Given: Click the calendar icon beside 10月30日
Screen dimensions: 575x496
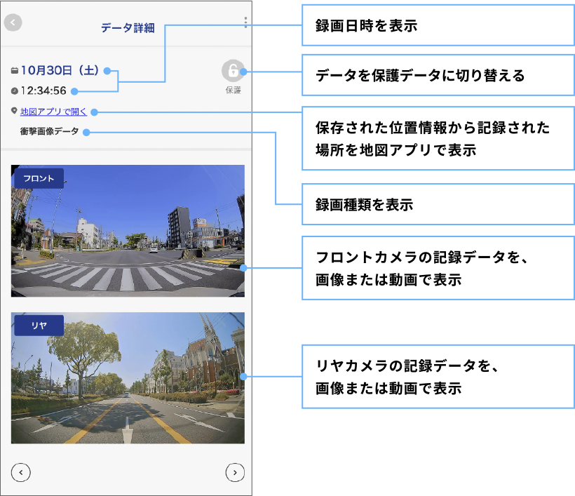Looking at the screenshot, I should (x=14, y=70).
